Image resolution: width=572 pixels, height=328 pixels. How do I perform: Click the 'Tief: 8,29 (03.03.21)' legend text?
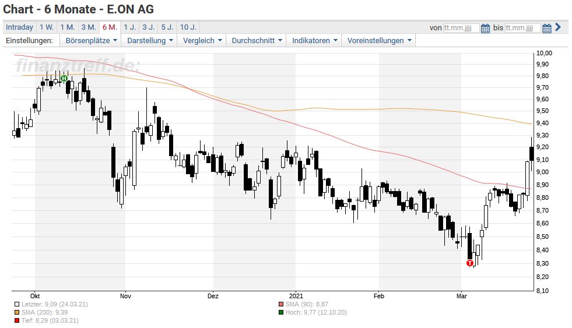(50, 320)
